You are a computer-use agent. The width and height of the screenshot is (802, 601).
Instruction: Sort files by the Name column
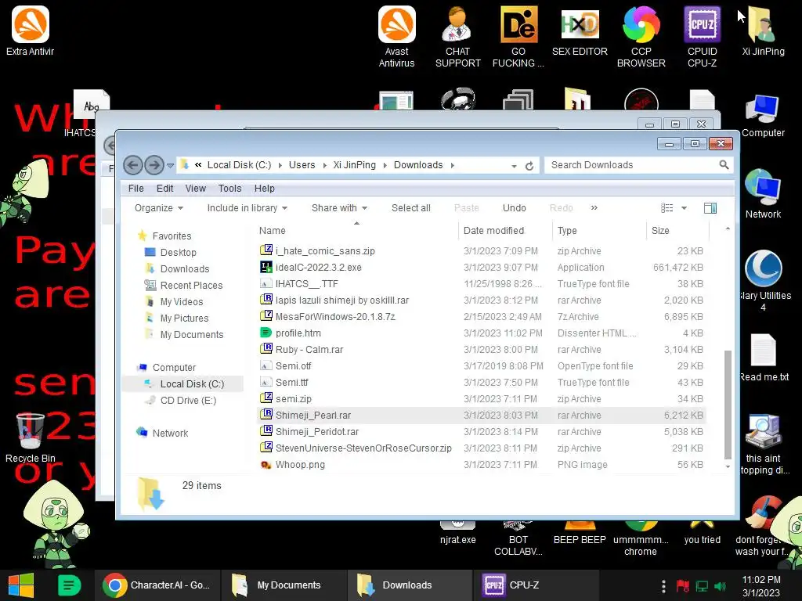pyautogui.click(x=356, y=231)
